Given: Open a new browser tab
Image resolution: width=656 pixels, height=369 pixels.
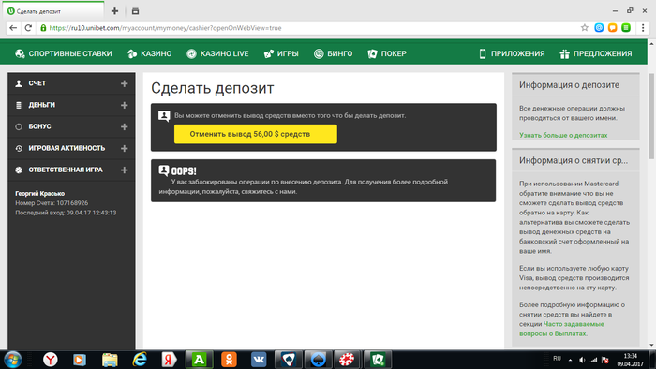Looking at the screenshot, I should click(x=114, y=11).
